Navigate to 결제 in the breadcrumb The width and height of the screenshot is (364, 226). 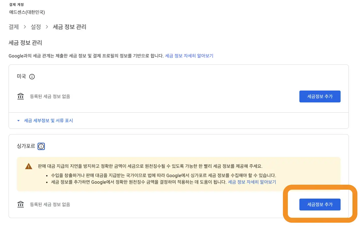14,27
